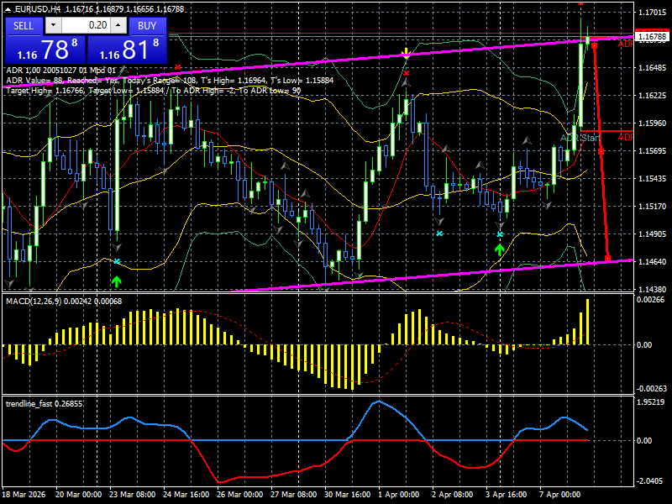Click the red cross below the yellow arrow
672x504 pixels.
[x=407, y=73]
